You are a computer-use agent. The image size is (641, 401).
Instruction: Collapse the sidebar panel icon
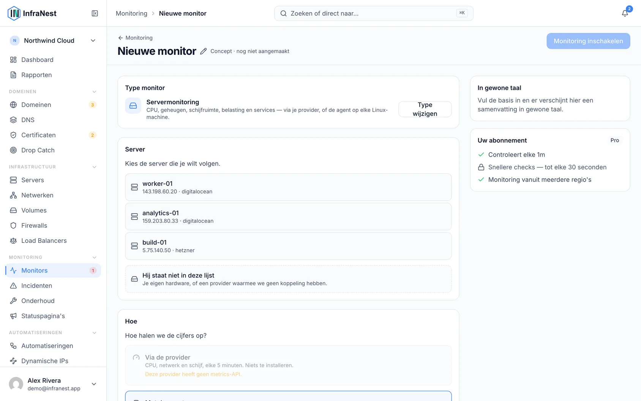tap(95, 13)
